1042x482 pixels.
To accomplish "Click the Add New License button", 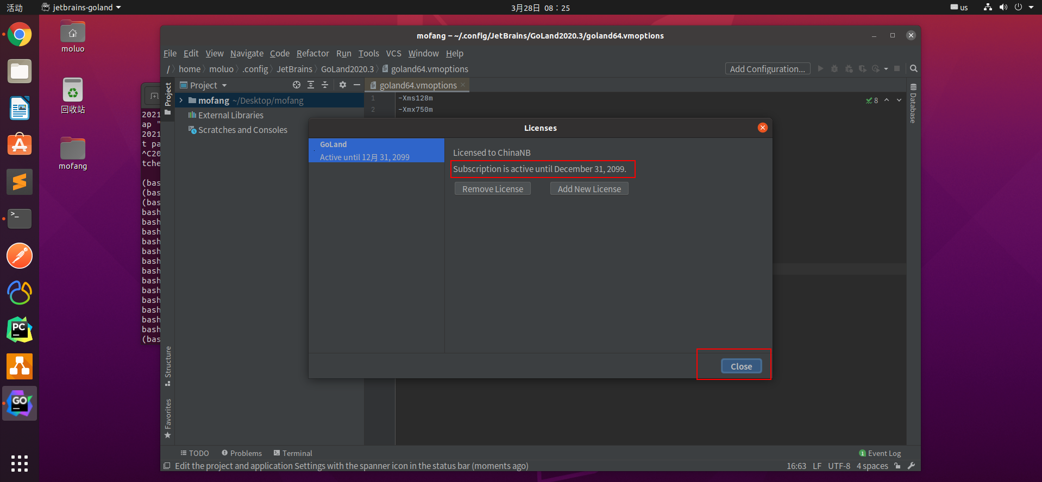I will point(589,189).
